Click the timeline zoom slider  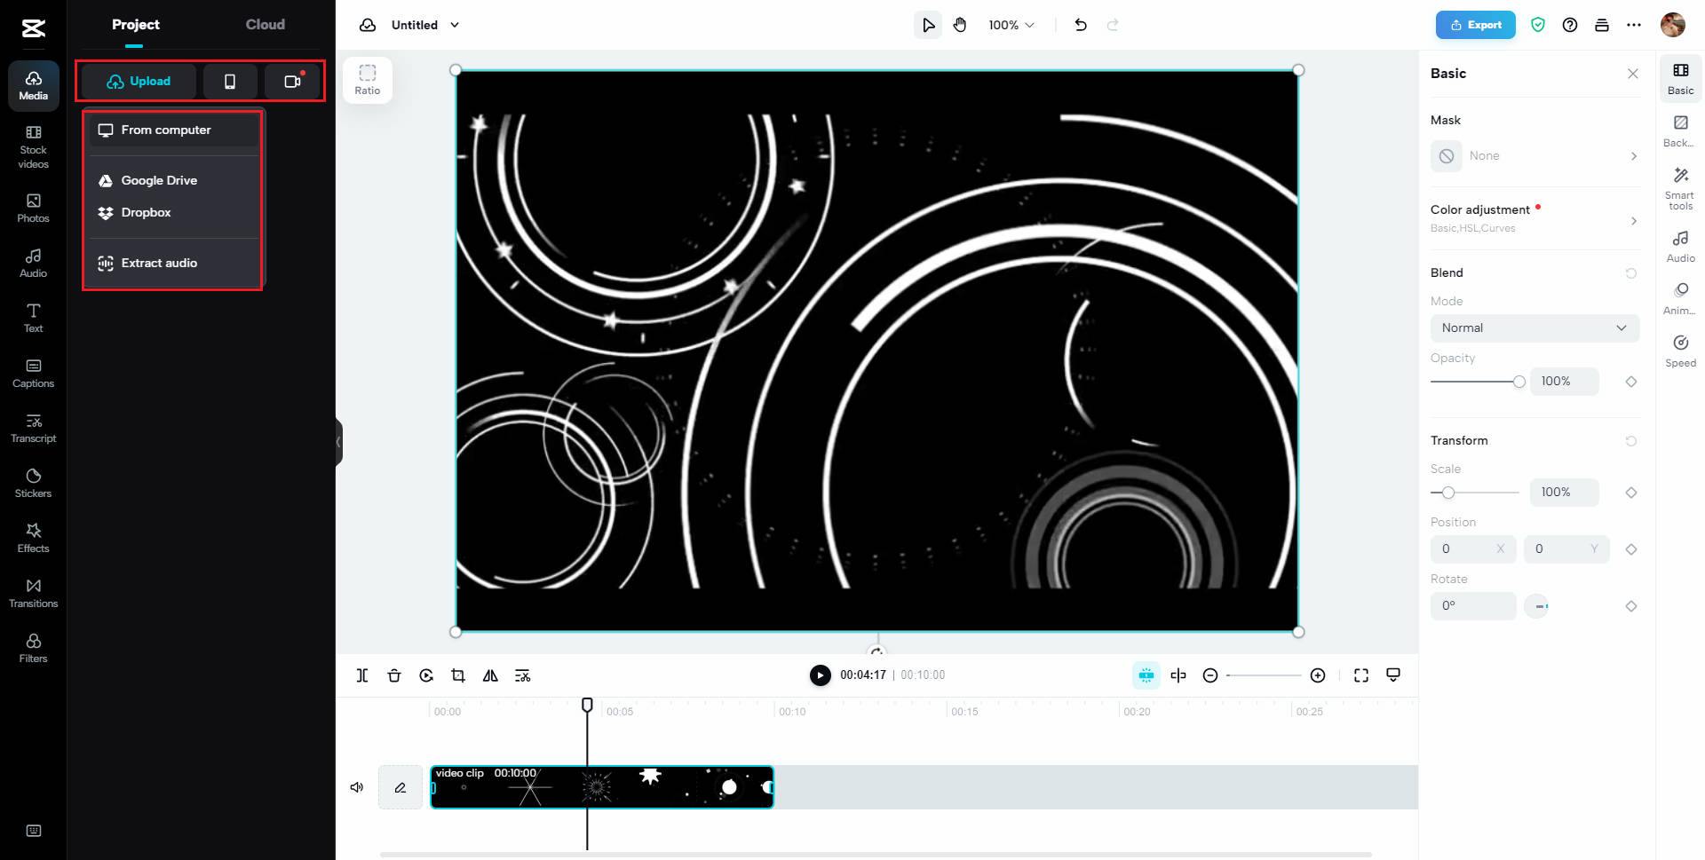pos(1264,675)
